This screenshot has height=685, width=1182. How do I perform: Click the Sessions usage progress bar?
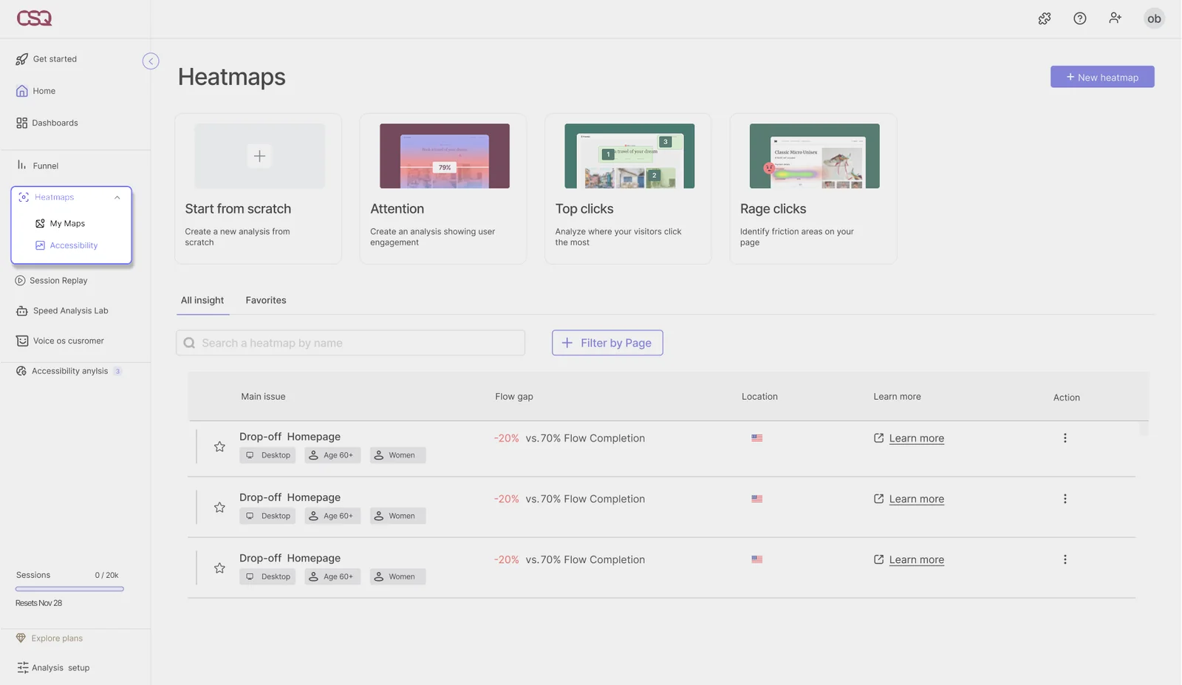pyautogui.click(x=69, y=589)
